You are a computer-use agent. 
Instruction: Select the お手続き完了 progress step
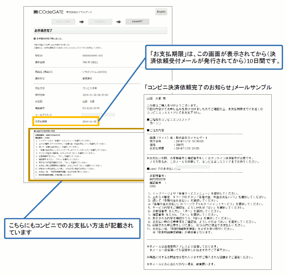tap(137, 22)
